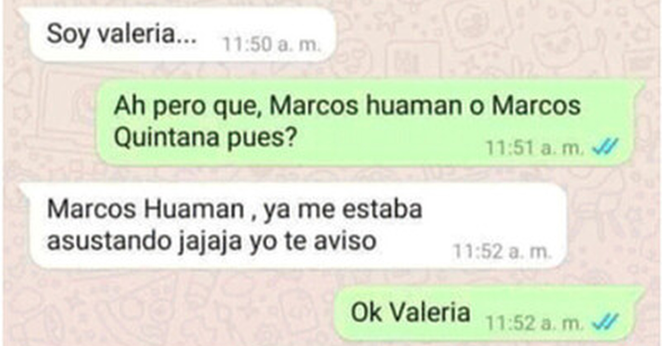Image resolution: width=662 pixels, height=346 pixels.
Task: Tap the 11:51 a. m. timestamp
Action: [535, 148]
